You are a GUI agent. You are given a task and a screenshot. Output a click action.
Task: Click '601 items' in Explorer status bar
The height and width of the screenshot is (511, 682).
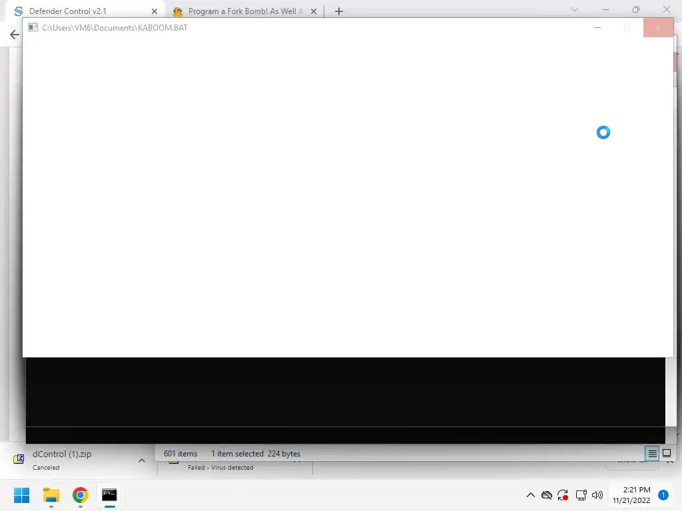180,454
